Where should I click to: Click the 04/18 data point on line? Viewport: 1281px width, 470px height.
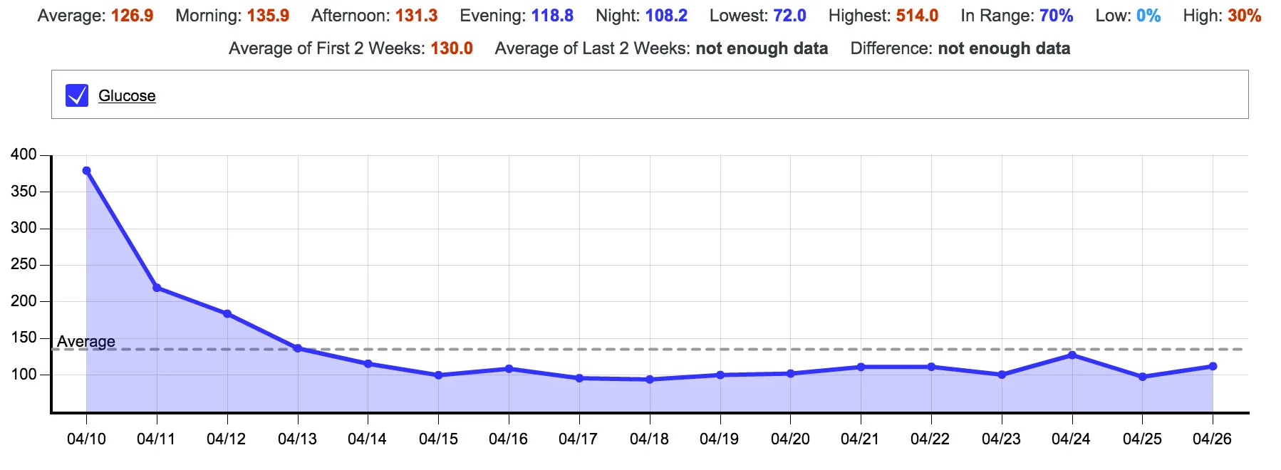[x=650, y=380]
